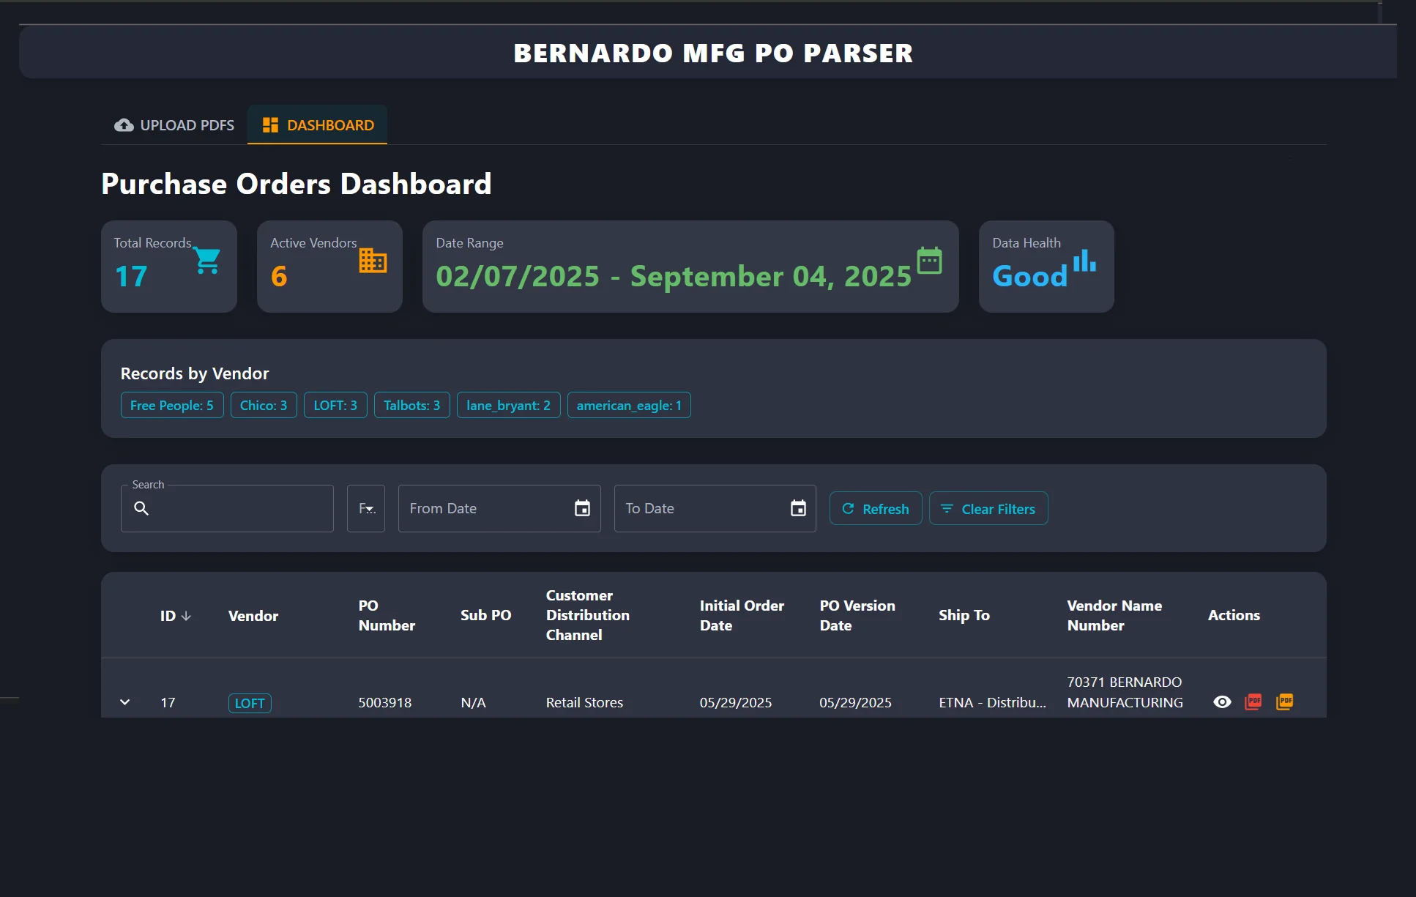Image resolution: width=1416 pixels, height=897 pixels.
Task: Sort by PO Version Date header
Action: 857,616
